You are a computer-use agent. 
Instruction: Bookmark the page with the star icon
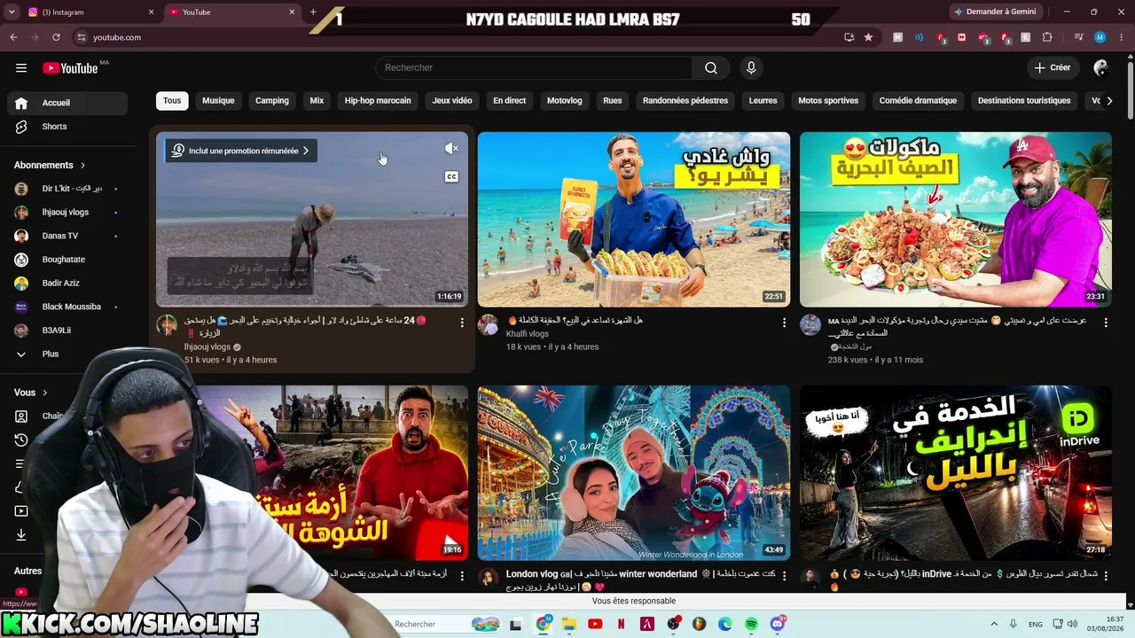point(868,37)
